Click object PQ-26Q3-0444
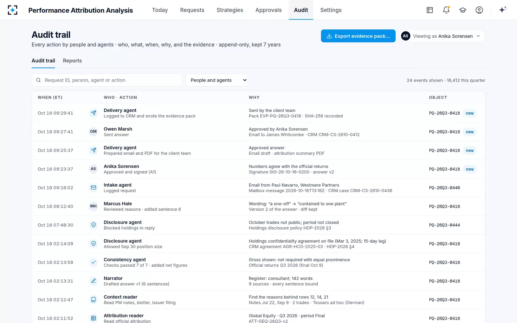The width and height of the screenshot is (517, 323). 444,225
